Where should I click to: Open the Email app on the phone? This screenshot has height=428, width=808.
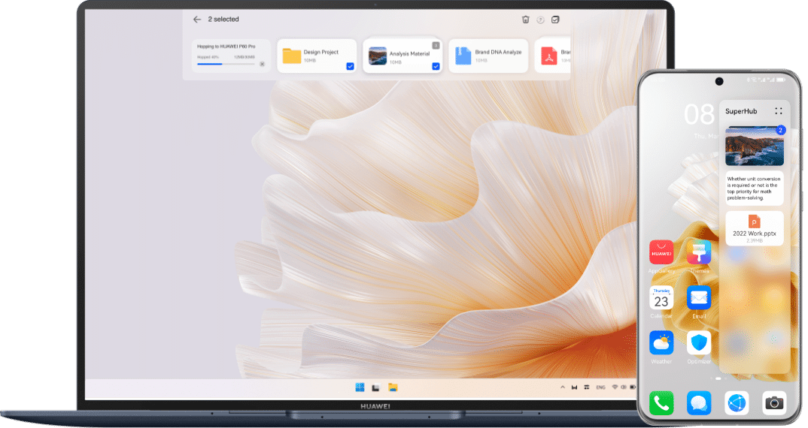(x=699, y=297)
